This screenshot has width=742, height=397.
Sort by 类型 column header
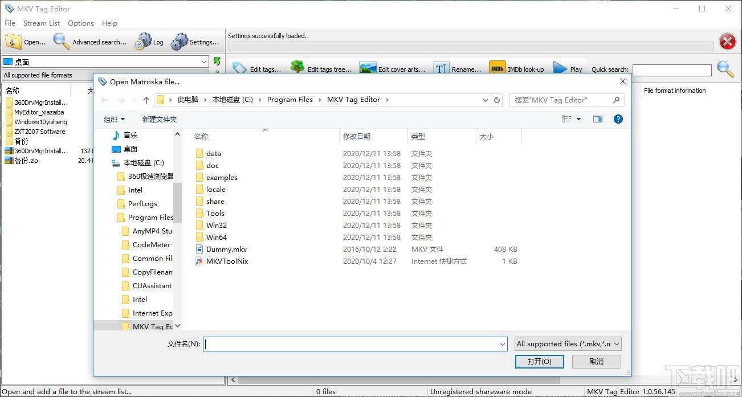point(441,136)
